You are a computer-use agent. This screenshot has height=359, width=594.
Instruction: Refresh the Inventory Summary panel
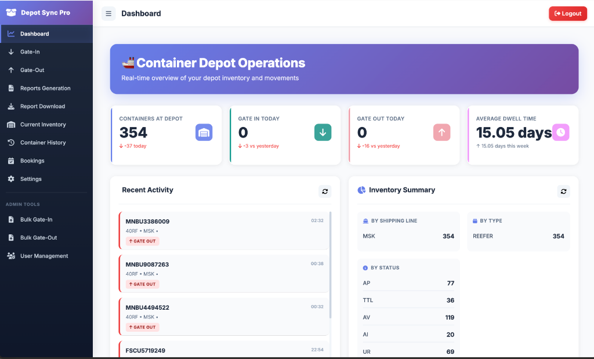click(563, 191)
